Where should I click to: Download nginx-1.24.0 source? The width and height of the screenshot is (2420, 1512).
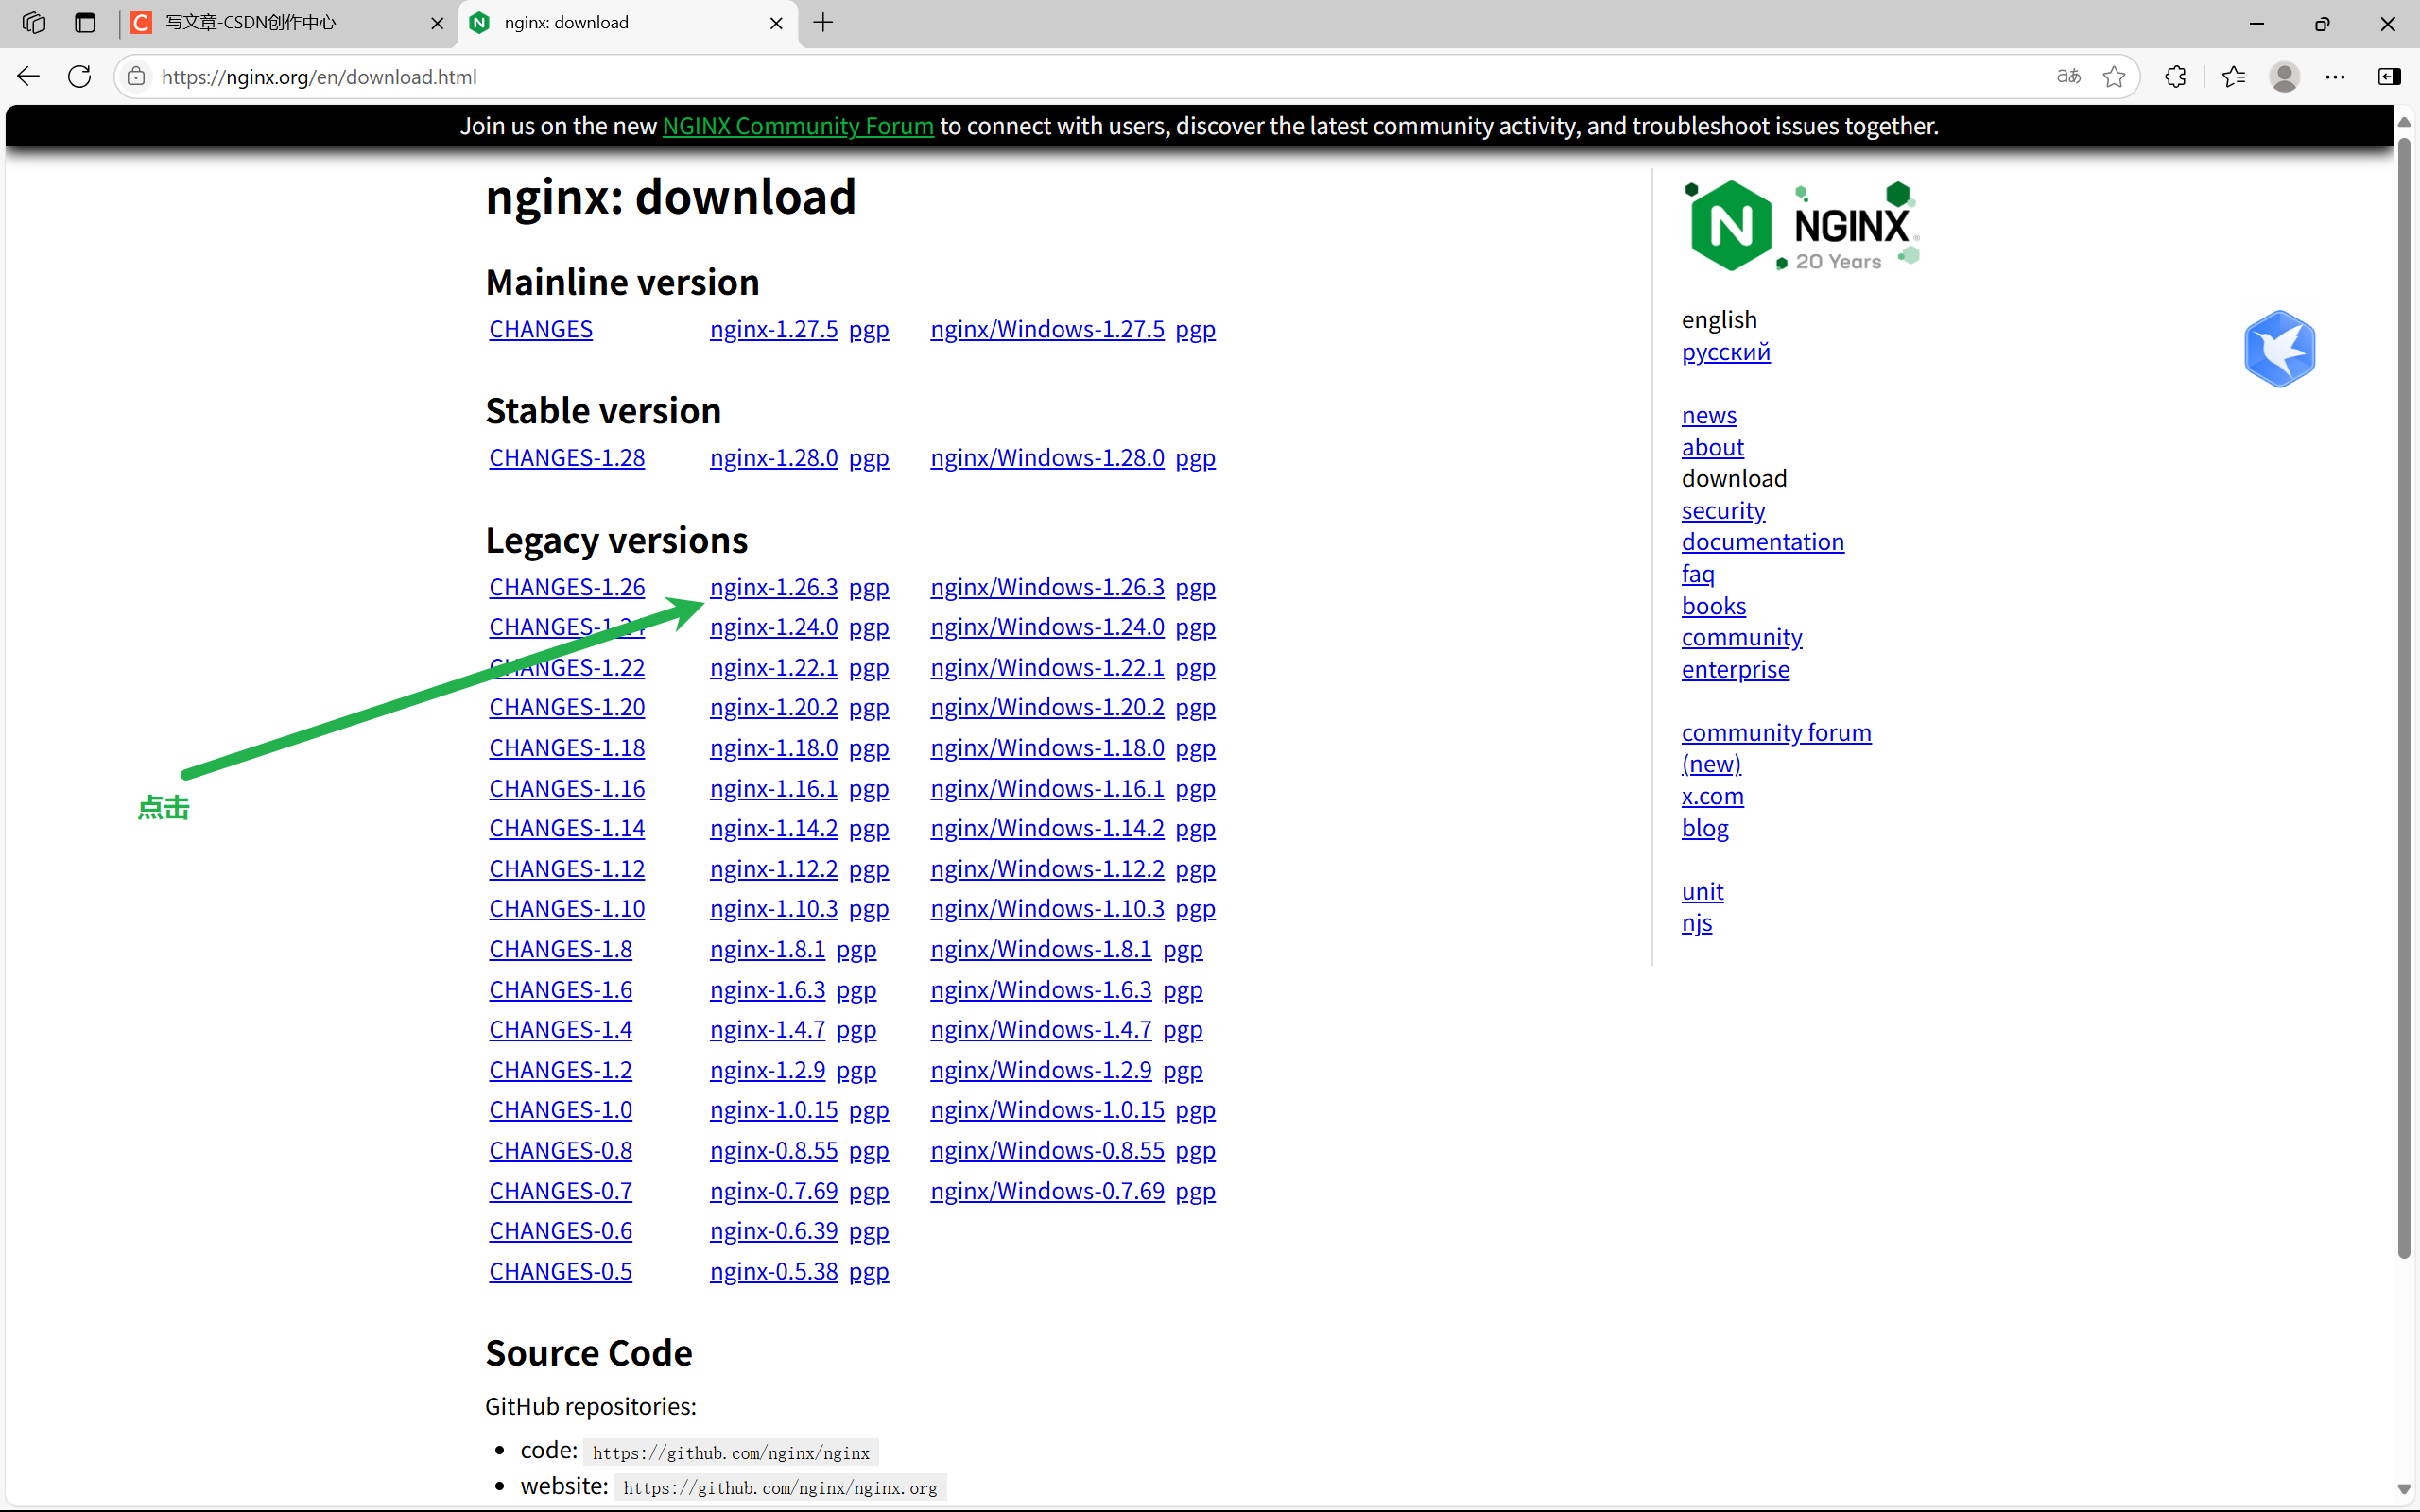tap(774, 627)
